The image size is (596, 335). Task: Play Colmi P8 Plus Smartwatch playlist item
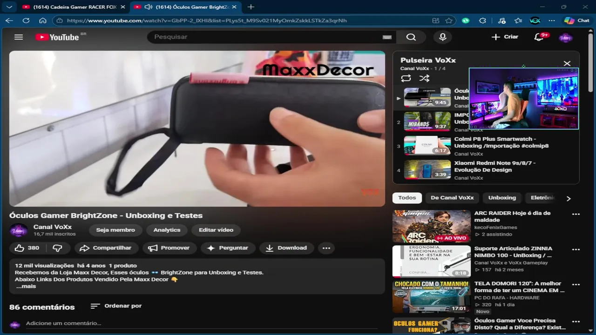pyautogui.click(x=487, y=146)
